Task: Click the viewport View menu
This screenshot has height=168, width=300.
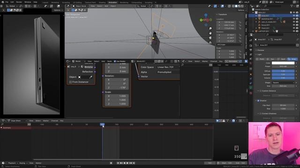Action: 93,6
